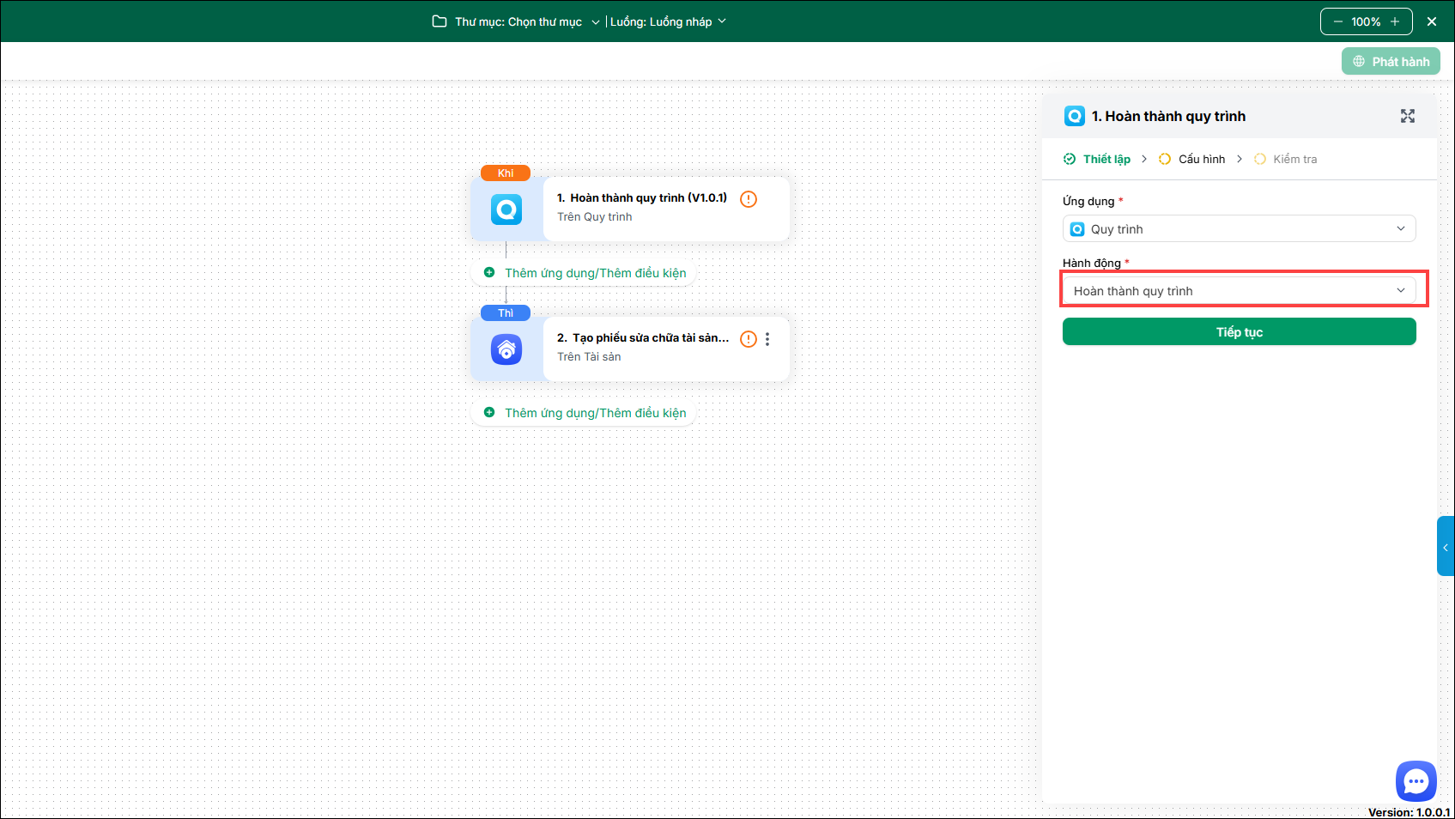Click the Quy trình app icon on step 1
1455x819 pixels.
coord(506,209)
